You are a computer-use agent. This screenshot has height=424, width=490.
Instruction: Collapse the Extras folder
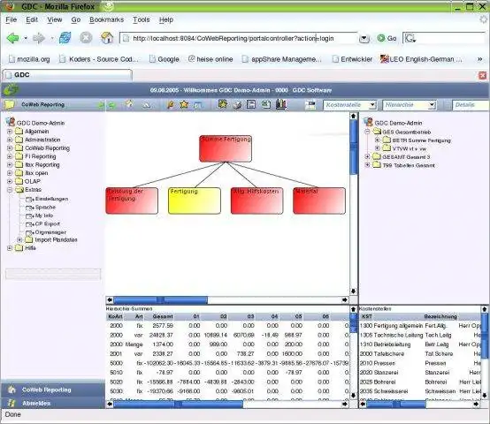coord(10,190)
